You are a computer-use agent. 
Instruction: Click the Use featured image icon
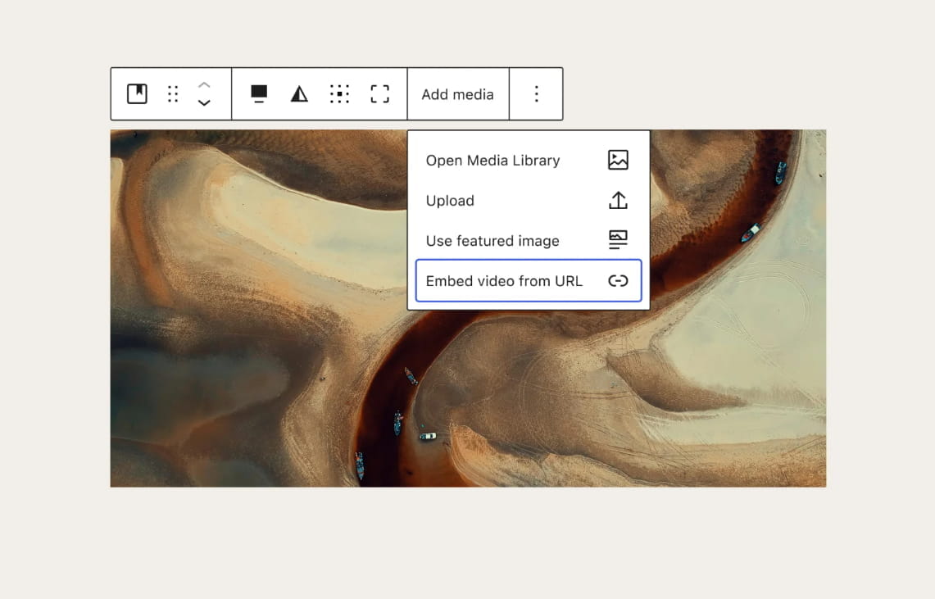pyautogui.click(x=619, y=240)
